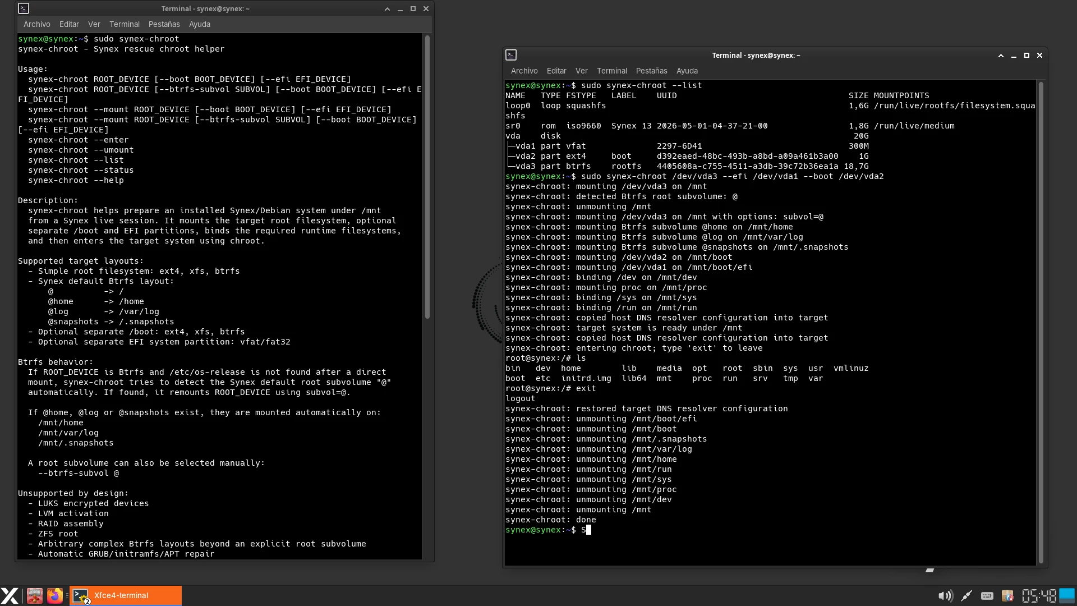
Task: Click the right terminal's vertical scrollbar
Action: pyautogui.click(x=1041, y=323)
